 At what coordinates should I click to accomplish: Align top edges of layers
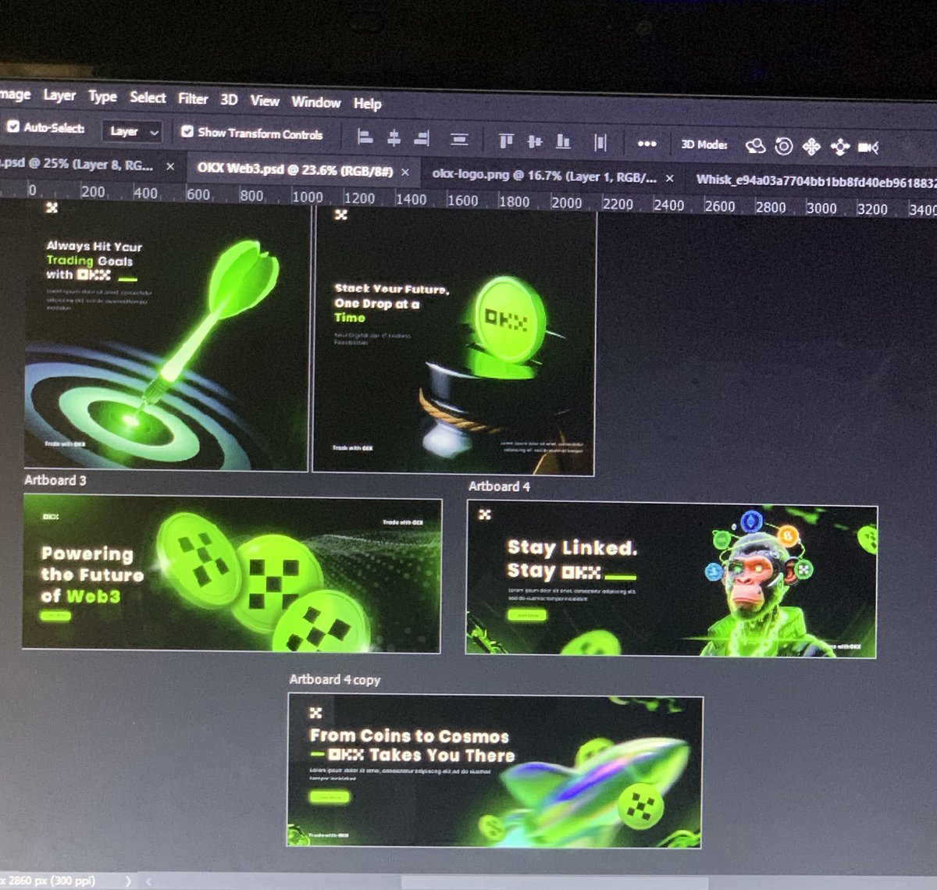[506, 141]
